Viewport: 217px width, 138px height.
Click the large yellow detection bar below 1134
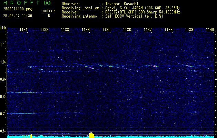91,135
